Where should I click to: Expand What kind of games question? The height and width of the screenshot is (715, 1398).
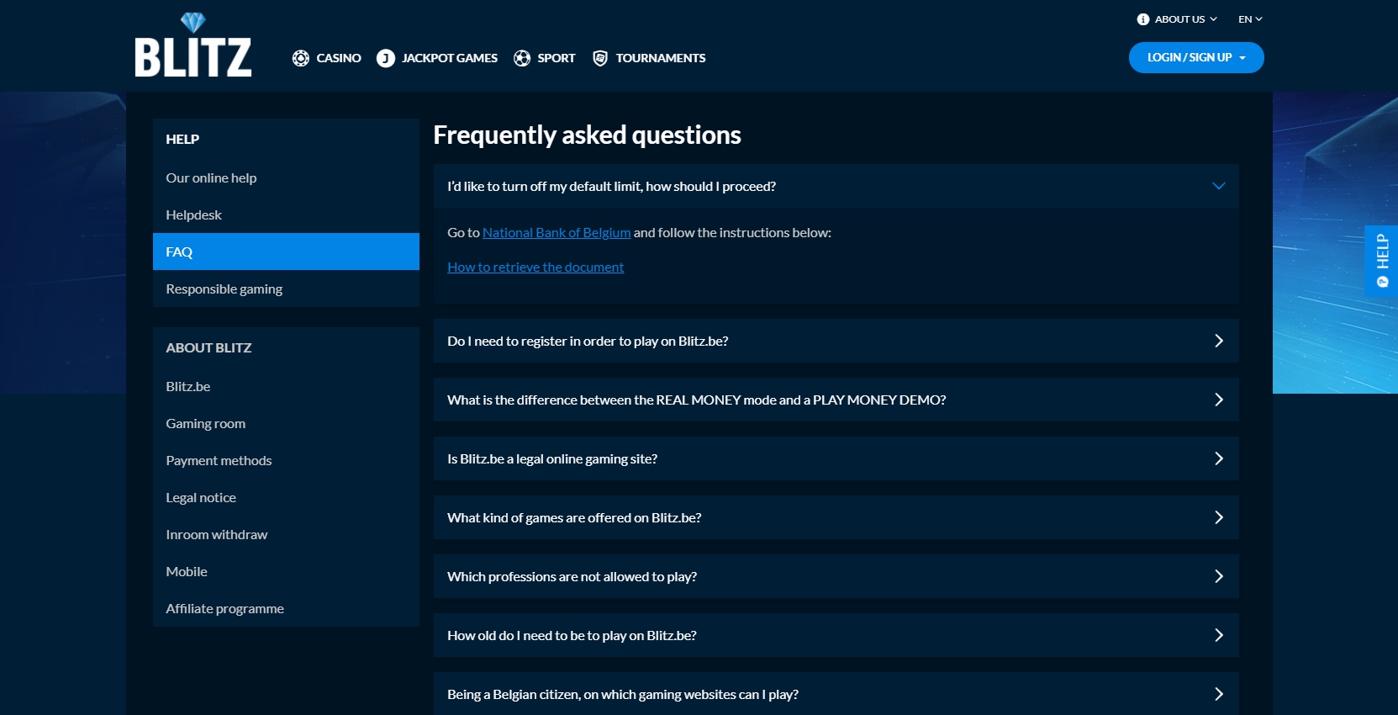pyautogui.click(x=836, y=517)
